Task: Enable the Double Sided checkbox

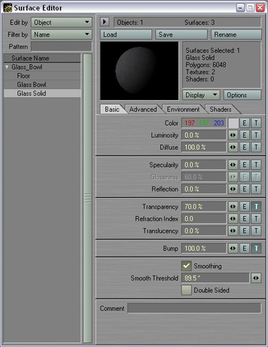Action: [186, 290]
